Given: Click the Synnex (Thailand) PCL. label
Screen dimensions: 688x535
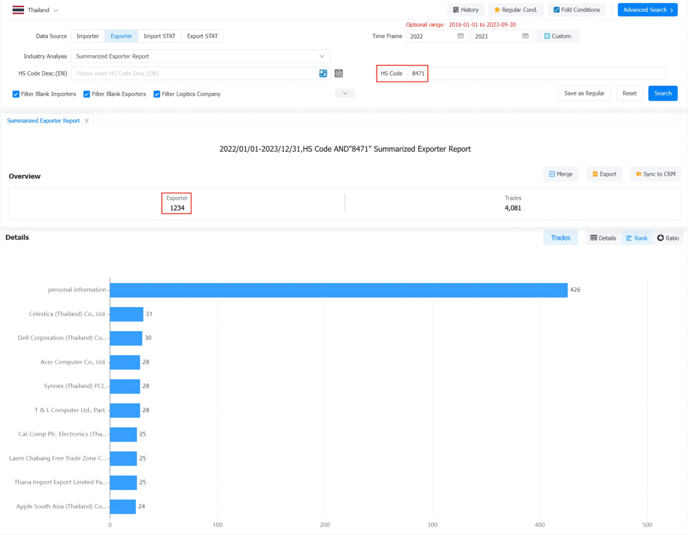Looking at the screenshot, I should [x=75, y=386].
